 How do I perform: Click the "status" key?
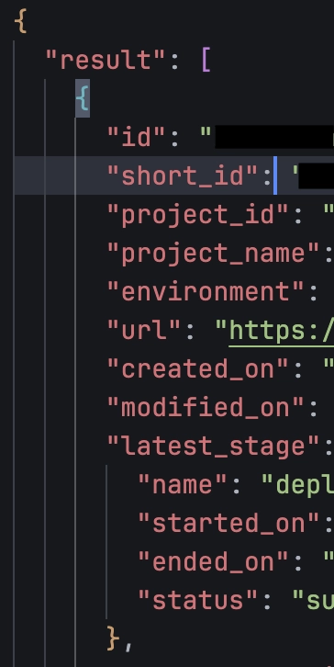coord(197,600)
